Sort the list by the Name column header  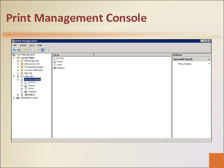pyautogui.click(x=73, y=55)
